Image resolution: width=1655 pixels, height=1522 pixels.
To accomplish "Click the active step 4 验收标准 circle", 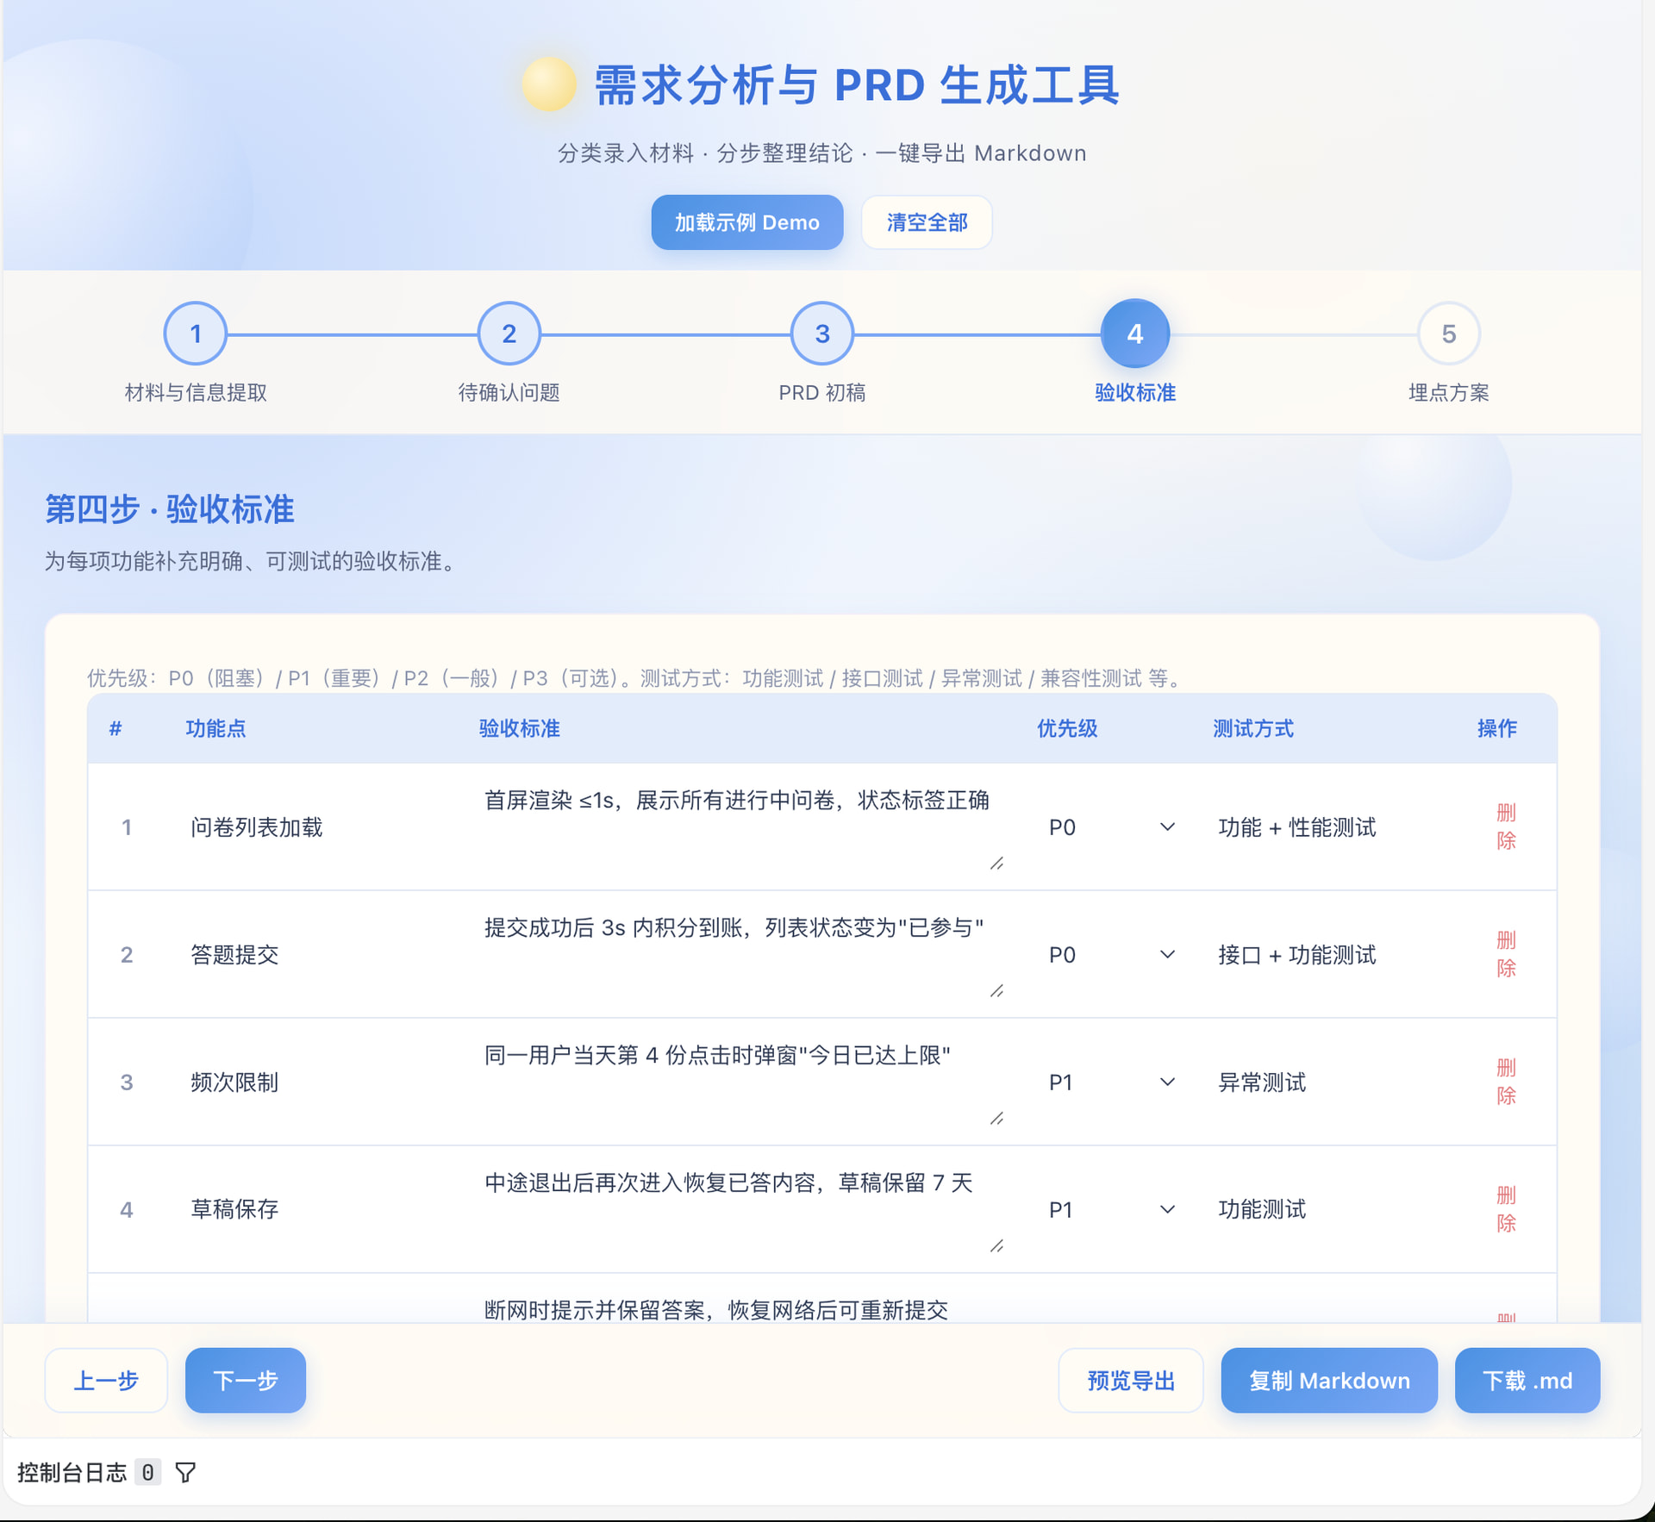I will 1135,334.
